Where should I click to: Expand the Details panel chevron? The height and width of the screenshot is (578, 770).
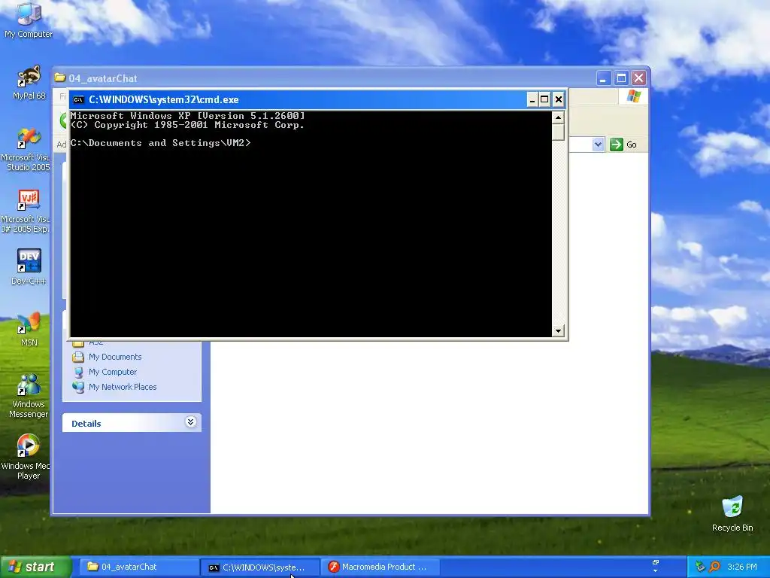190,421
